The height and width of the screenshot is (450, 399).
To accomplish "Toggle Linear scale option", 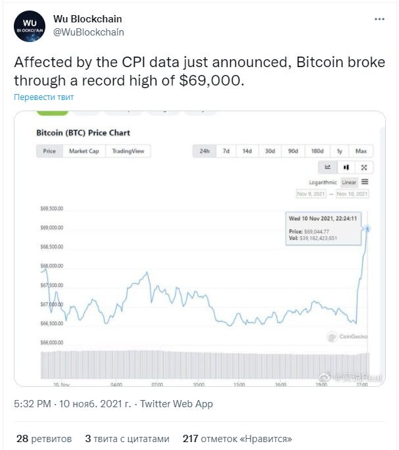I will [349, 182].
